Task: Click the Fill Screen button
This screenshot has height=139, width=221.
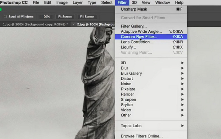Action: [87, 17]
